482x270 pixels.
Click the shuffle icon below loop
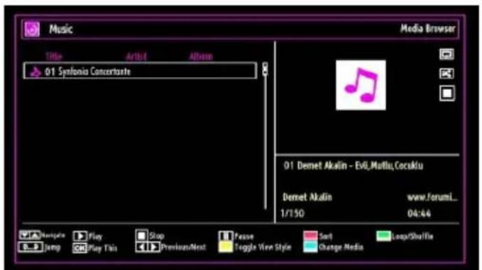[x=447, y=74]
